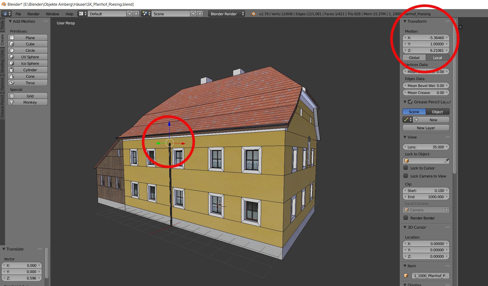This screenshot has height=286, width=488.
Task: Select Scene grease pencil source
Action: 414,112
